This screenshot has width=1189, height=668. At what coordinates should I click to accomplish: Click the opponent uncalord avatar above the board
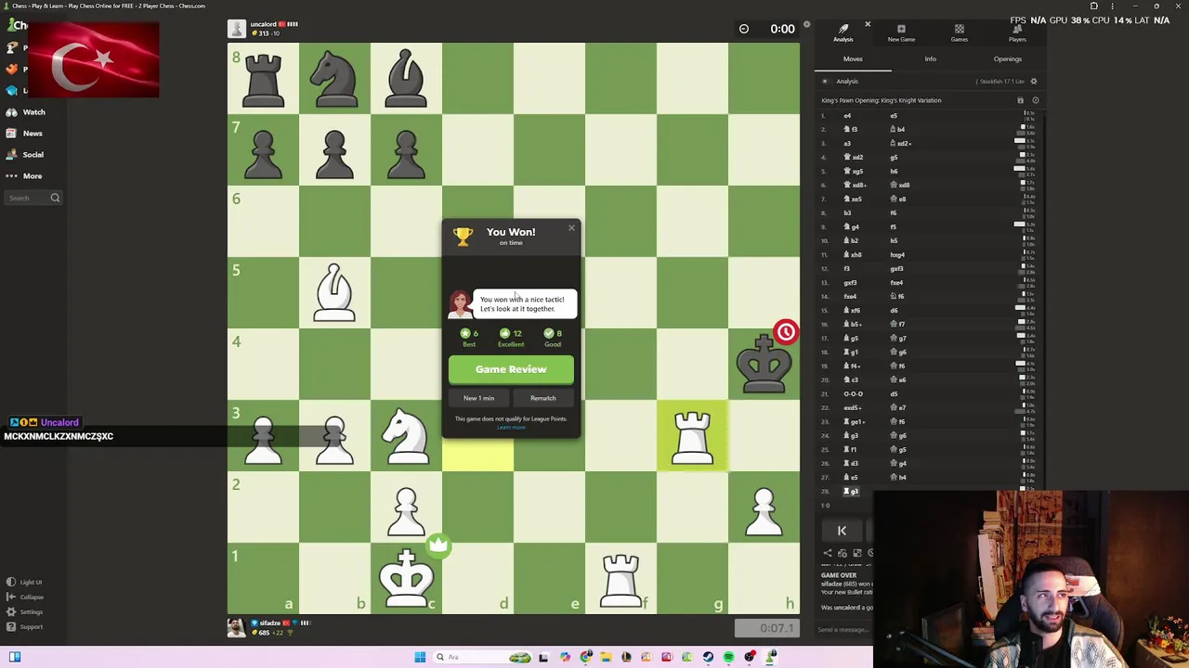[237, 29]
